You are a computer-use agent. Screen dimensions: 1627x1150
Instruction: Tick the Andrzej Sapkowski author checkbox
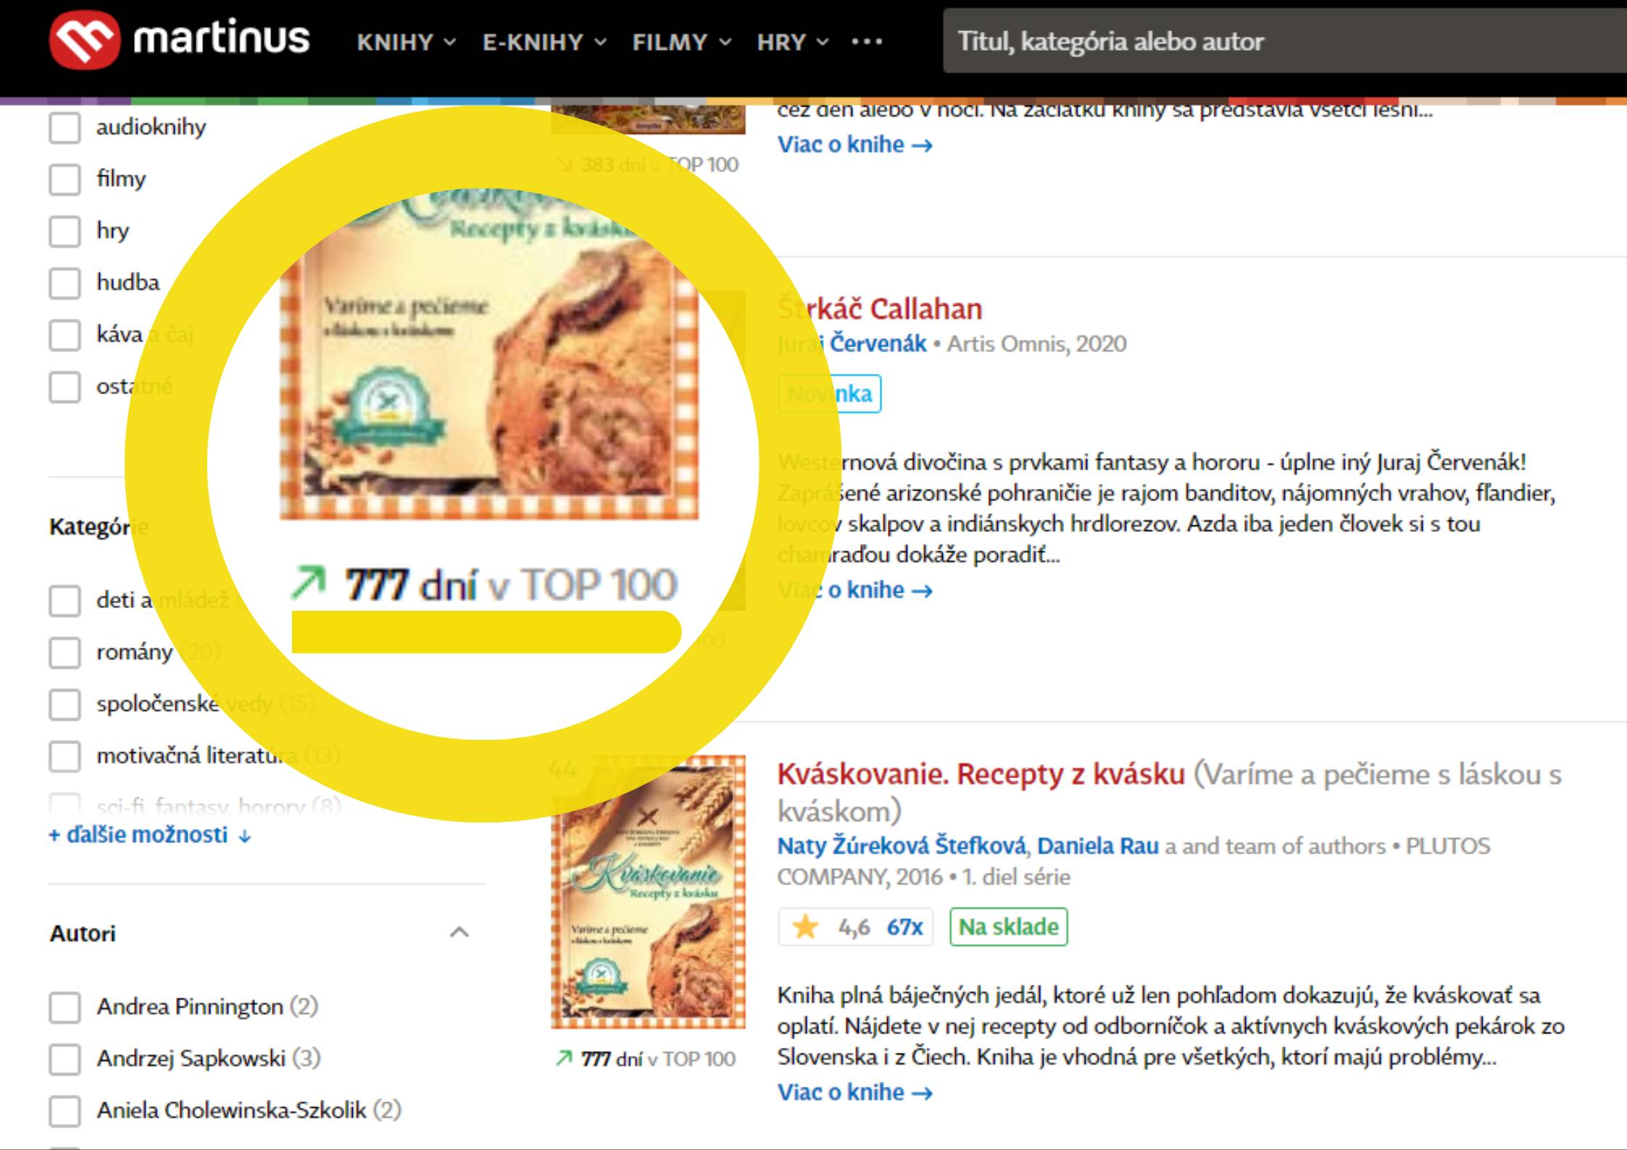65,1059
